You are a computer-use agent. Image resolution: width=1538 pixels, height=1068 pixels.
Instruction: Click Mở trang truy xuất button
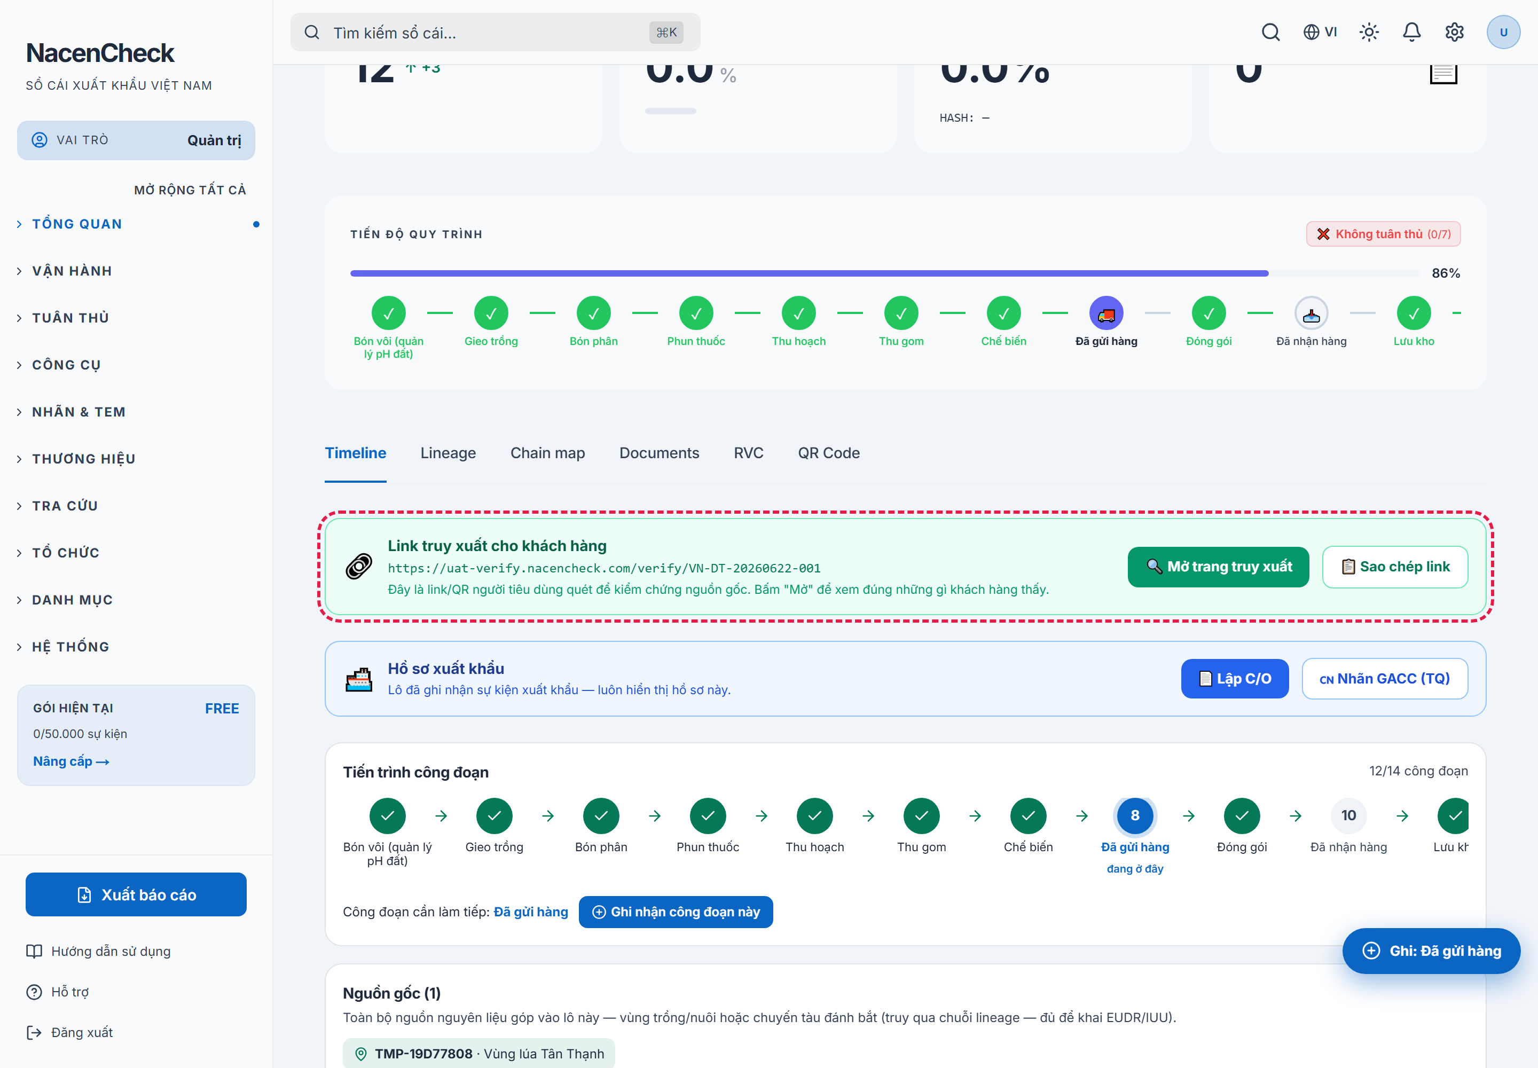(1218, 567)
